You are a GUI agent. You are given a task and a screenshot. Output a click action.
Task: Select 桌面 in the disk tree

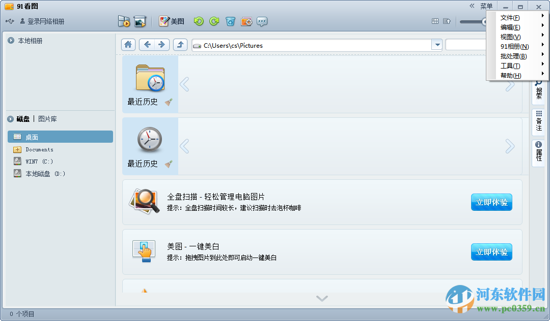60,137
